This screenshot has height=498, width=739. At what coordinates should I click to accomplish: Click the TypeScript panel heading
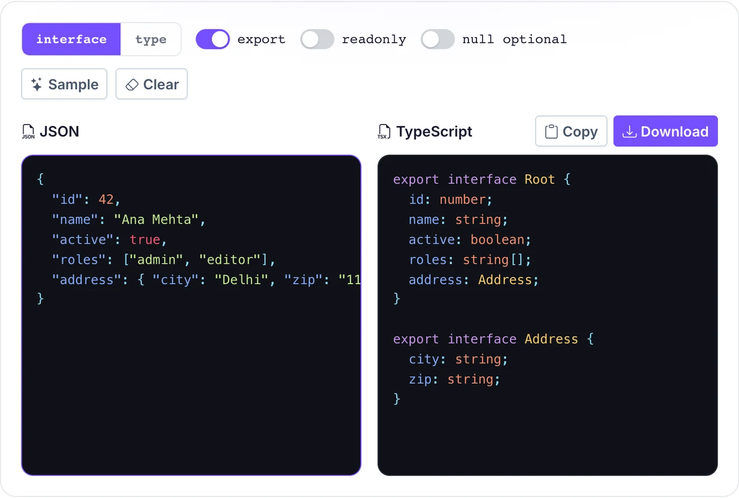pyautogui.click(x=434, y=131)
